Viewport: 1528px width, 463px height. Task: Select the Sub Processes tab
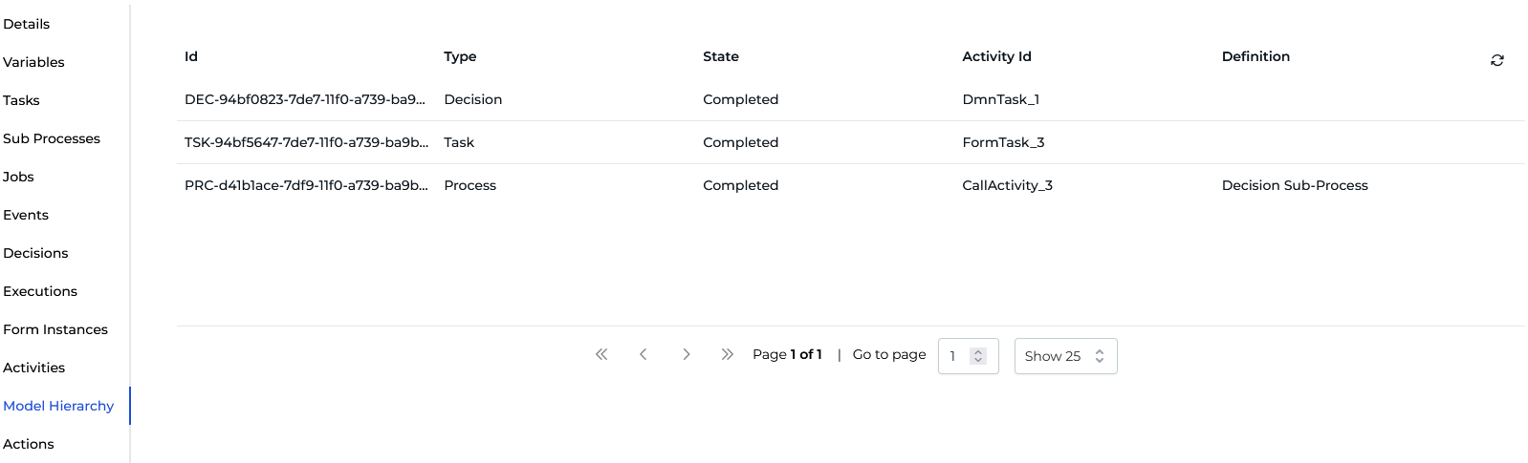click(x=52, y=138)
